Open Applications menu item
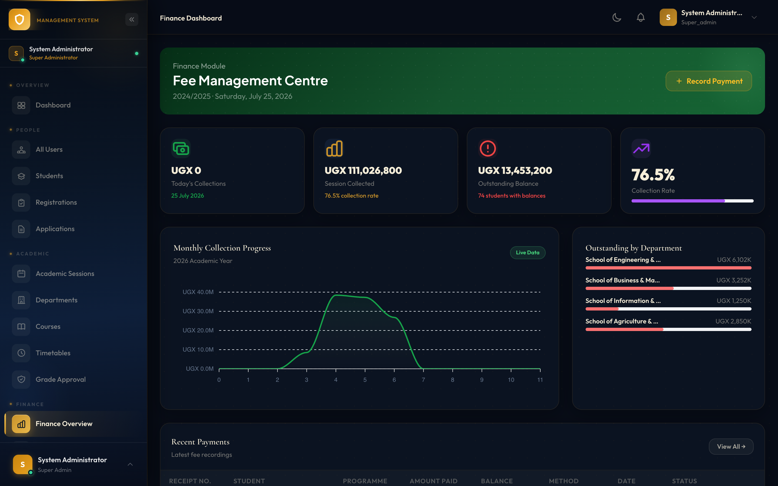The image size is (778, 486). (74, 229)
